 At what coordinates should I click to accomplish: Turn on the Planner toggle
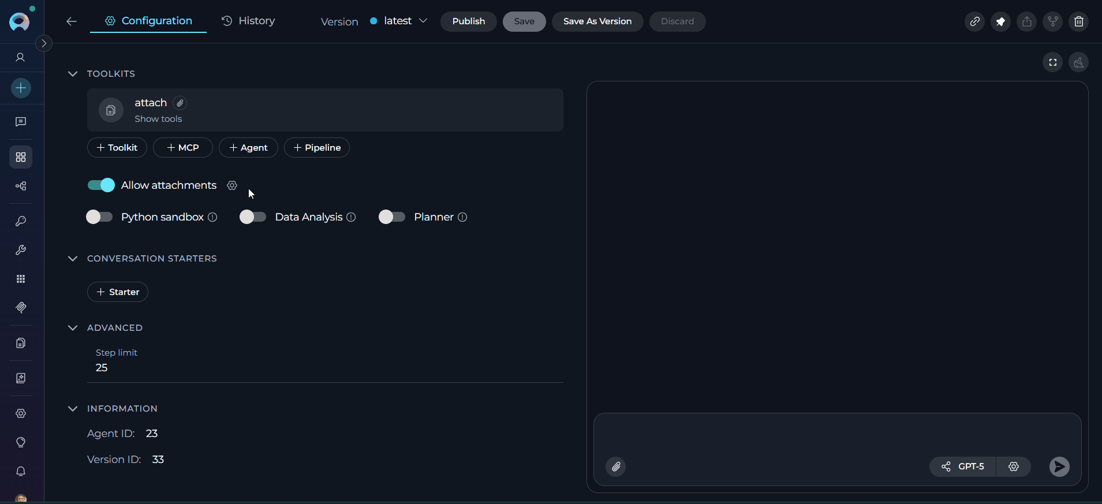tap(391, 217)
